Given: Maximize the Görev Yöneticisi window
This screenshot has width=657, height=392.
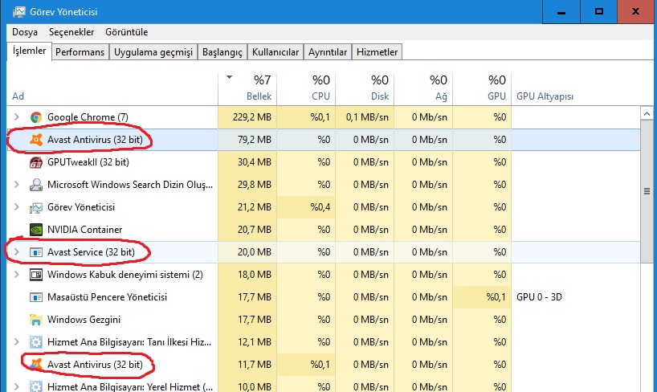Looking at the screenshot, I should 599,12.
